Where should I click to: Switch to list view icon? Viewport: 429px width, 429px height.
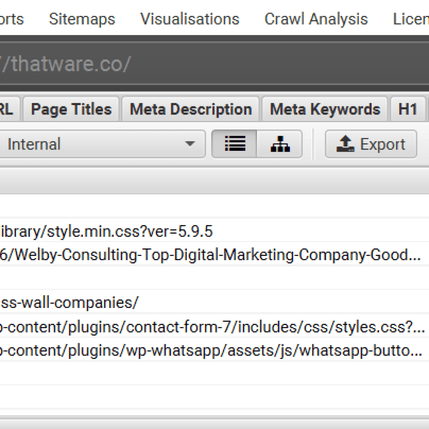[x=235, y=144]
